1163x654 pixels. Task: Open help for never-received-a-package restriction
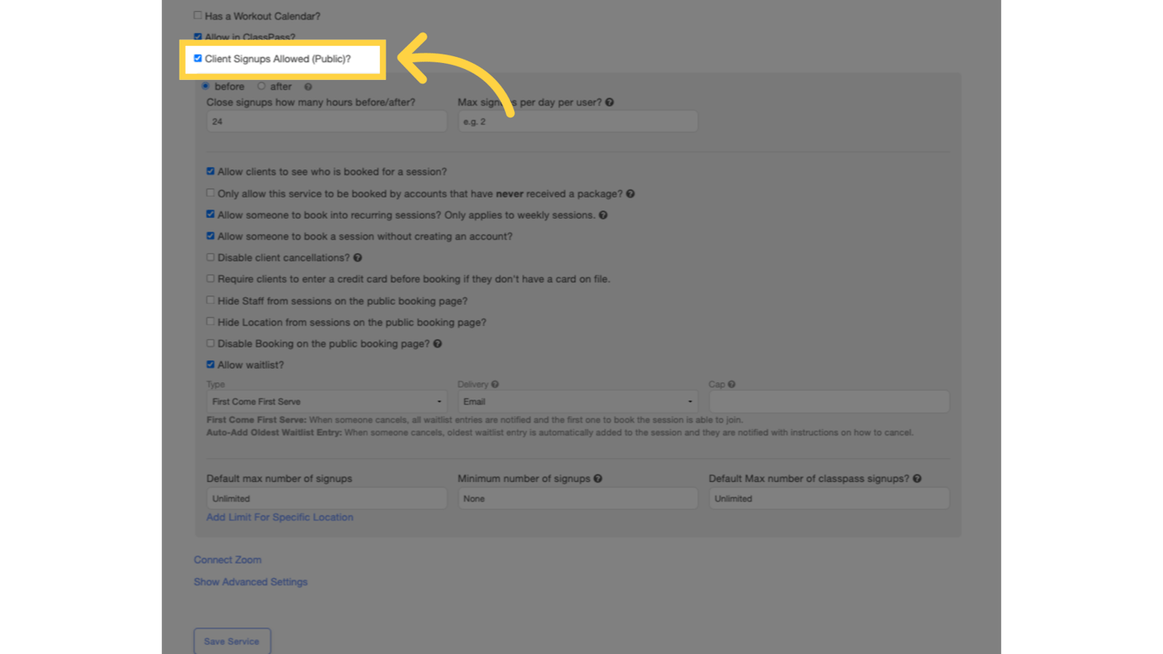[x=630, y=193]
